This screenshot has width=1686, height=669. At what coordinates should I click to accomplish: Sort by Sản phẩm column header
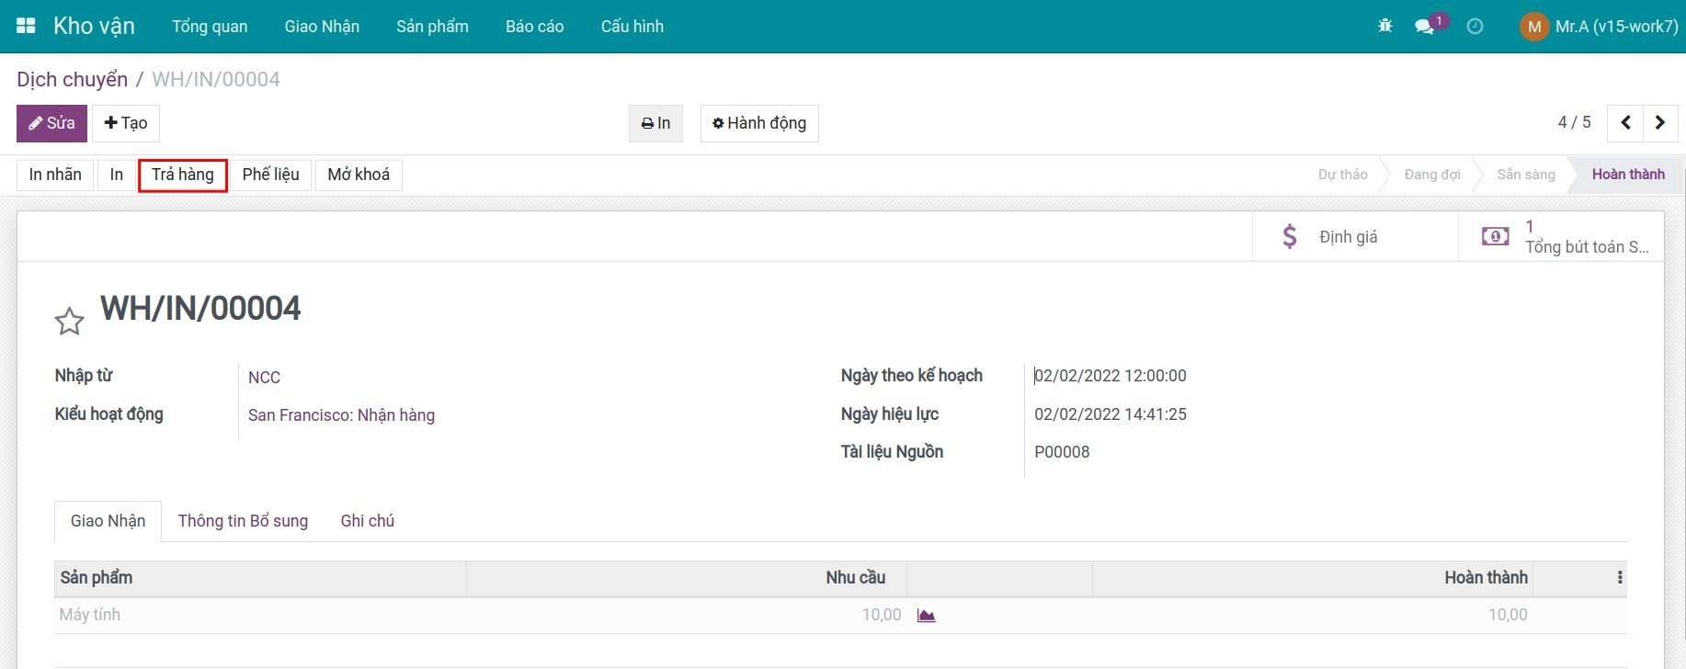coord(260,578)
